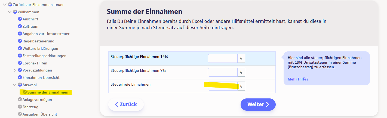Click gray check icon beside Fahrzeug
387x118 pixels.
[20, 107]
